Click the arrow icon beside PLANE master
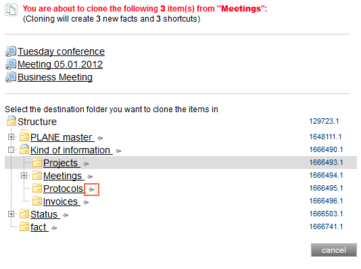This screenshot has height=269, width=361. (x=100, y=138)
